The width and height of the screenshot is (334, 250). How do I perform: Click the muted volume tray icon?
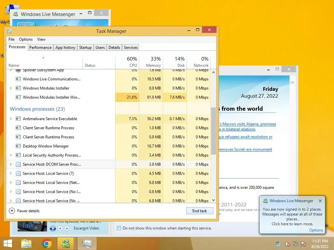point(287,244)
